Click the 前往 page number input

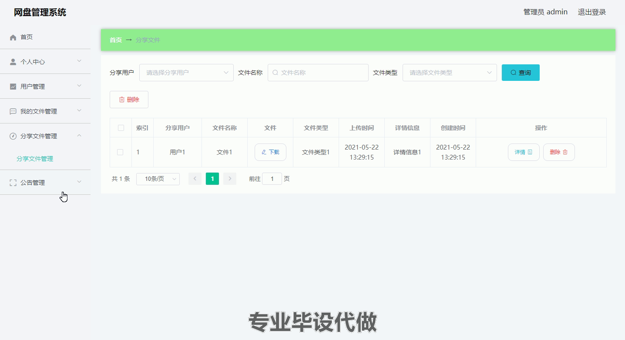point(272,179)
